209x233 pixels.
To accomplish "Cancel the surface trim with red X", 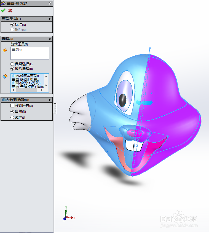I will (x=10, y=10).
